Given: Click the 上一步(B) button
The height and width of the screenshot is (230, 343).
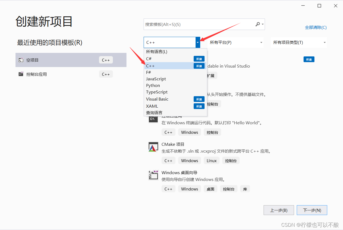Looking at the screenshot, I should tap(279, 210).
